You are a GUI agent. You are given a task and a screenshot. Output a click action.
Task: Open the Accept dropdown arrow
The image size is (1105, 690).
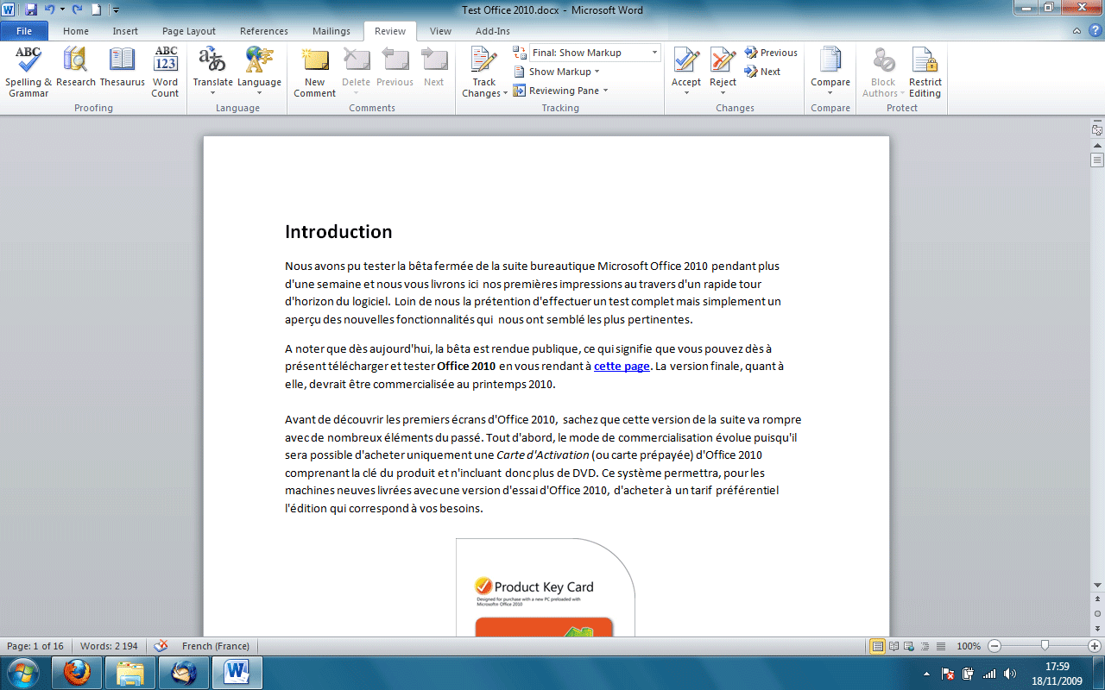686,93
